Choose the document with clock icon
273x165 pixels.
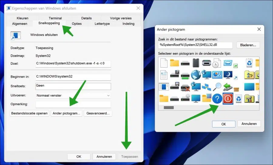pyautogui.click(x=216, y=63)
